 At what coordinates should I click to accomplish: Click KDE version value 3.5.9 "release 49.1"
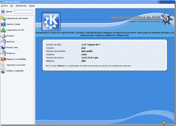[91, 45]
